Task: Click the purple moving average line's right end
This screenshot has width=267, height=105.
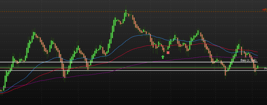Action: tap(257, 57)
